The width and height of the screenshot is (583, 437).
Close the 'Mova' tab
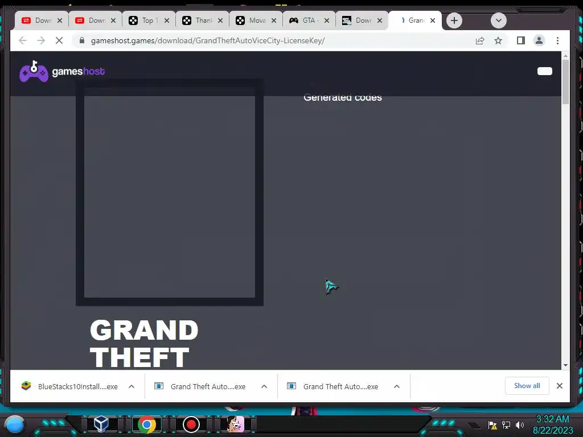pos(274,20)
